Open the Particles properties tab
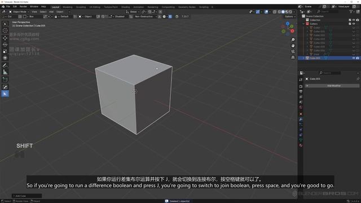The image size is (361, 203). (x=301, y=125)
